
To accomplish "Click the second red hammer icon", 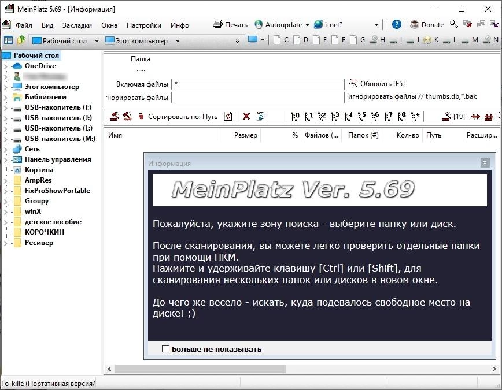I will [x=127, y=116].
